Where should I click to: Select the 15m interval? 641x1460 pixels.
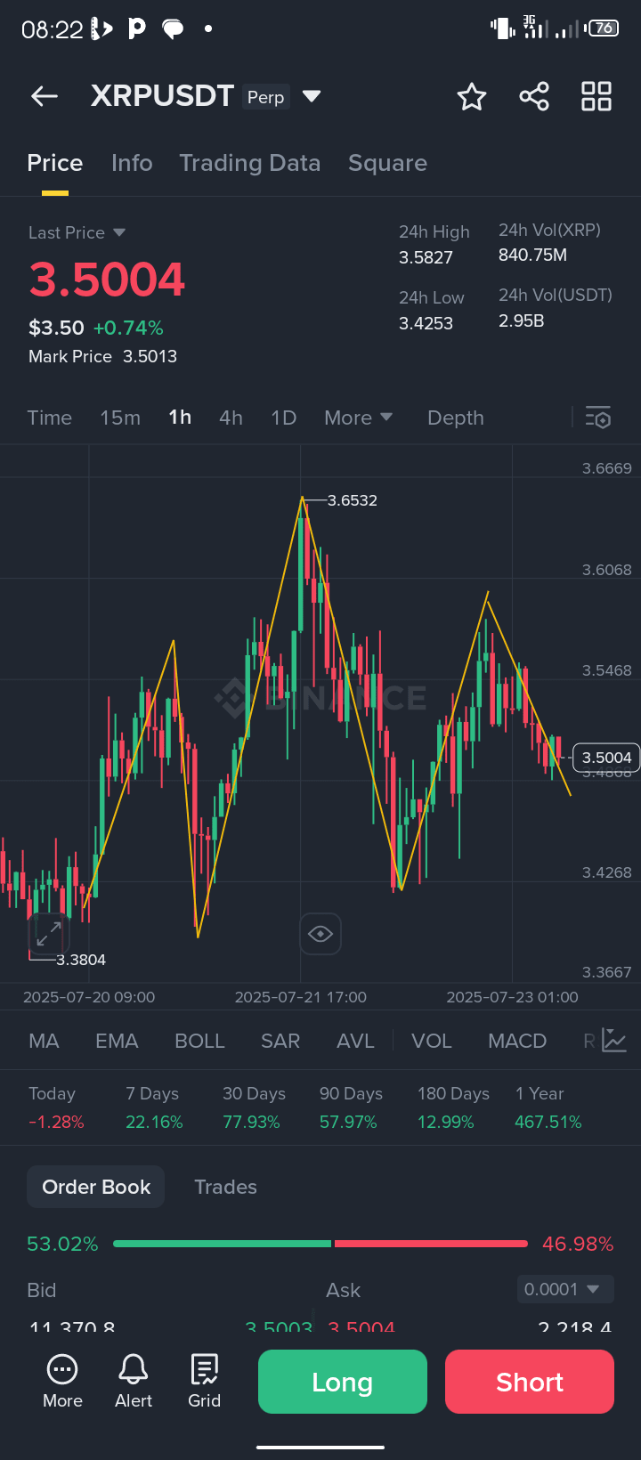(120, 418)
